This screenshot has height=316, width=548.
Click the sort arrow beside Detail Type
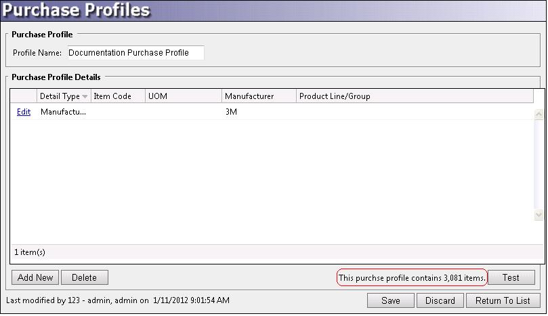click(85, 97)
